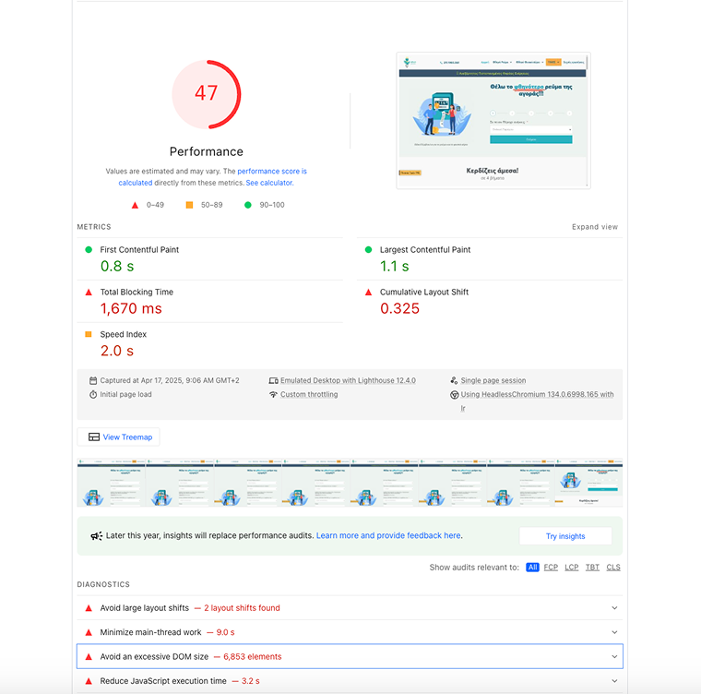Viewport: 701px width, 694px height.
Task: Click the red triangle icon beside Cumulative Layout Shift
Action: pyautogui.click(x=368, y=293)
